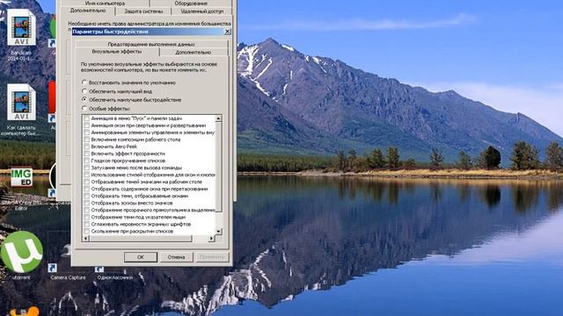Enable 'Отображение тени под указателем мыши'
This screenshot has height=316, width=563.
(86, 217)
